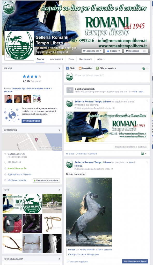
Task: Open the Acquista ora dropdown
Action: (x=92, y=51)
